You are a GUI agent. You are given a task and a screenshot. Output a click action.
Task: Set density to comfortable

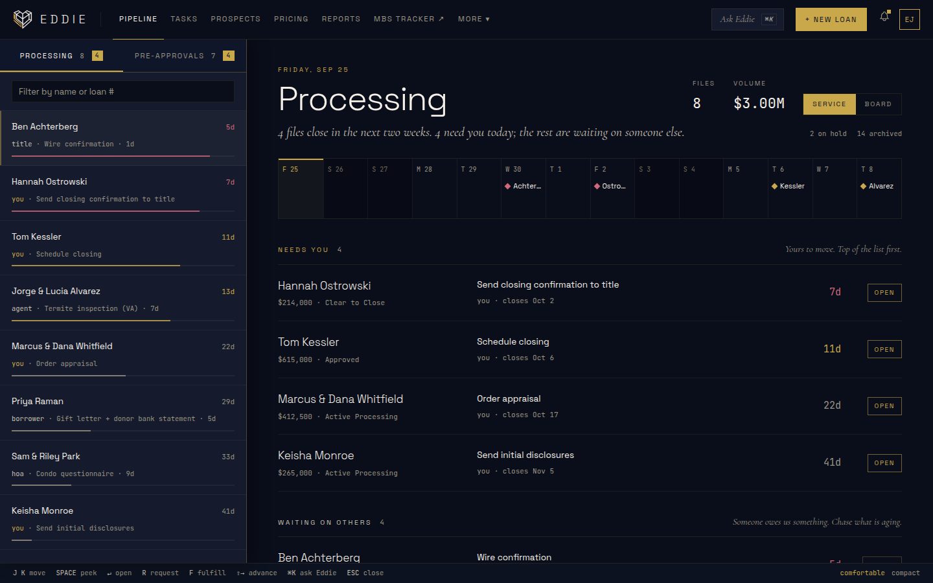(862, 573)
